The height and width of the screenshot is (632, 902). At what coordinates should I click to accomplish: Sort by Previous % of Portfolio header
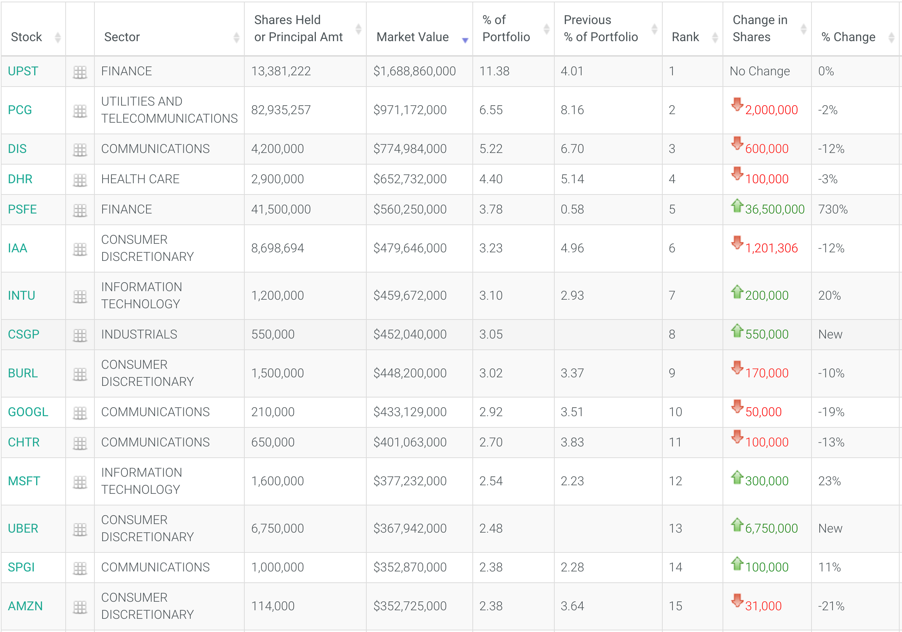coord(608,29)
